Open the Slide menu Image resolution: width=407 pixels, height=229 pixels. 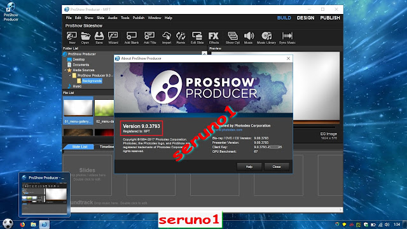100,18
